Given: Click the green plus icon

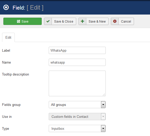Looking at the screenshot, I should pos(82,21).
